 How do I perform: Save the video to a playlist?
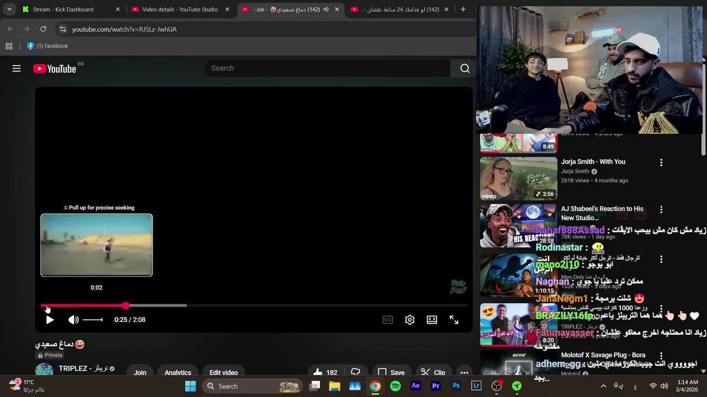pos(391,372)
